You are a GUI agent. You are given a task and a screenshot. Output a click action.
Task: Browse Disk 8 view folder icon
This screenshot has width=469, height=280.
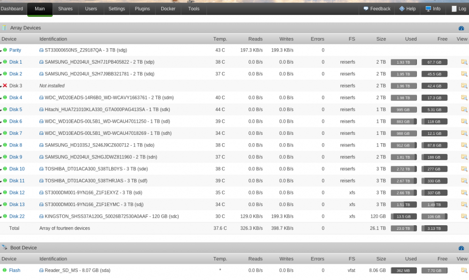click(464, 145)
